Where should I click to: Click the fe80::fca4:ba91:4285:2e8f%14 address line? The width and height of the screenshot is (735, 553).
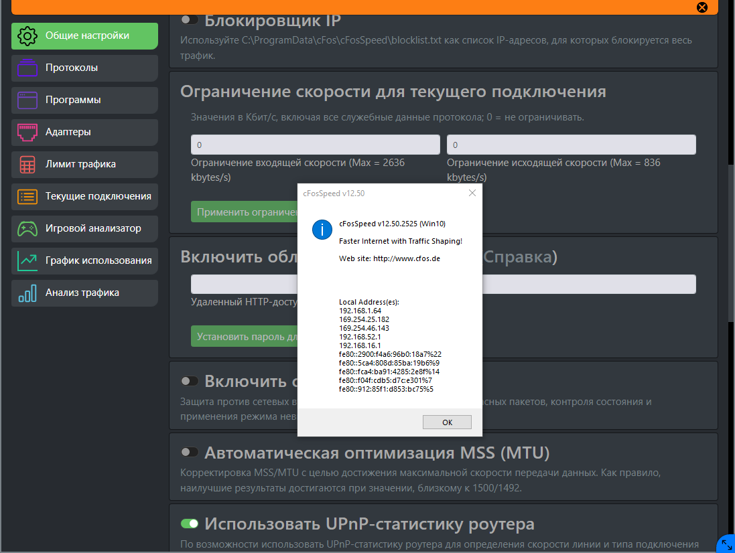coord(389,372)
